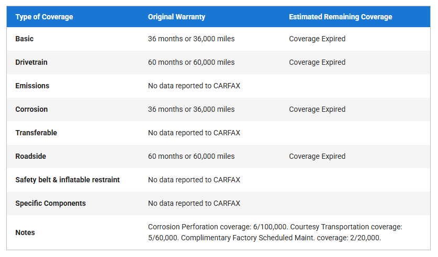
Task: Click Roadside's 60 months or 60,000 miles
Action: coord(191,156)
